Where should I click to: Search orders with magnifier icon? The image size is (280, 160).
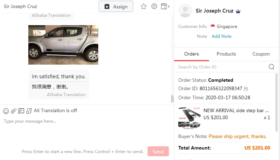(271, 67)
